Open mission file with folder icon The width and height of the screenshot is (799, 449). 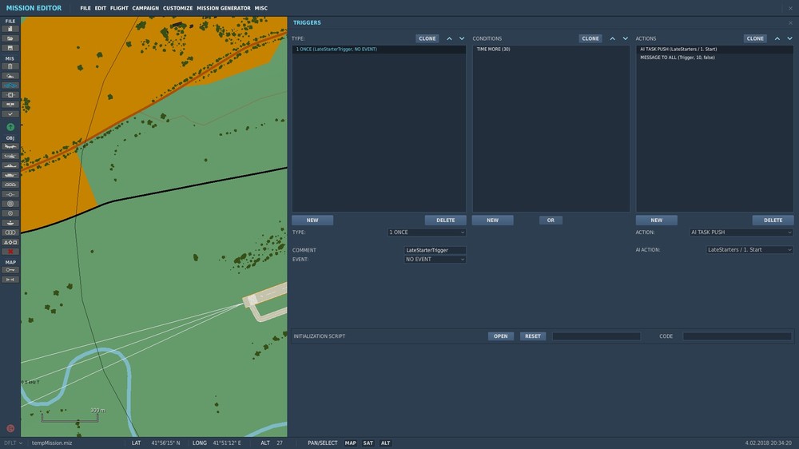point(10,38)
